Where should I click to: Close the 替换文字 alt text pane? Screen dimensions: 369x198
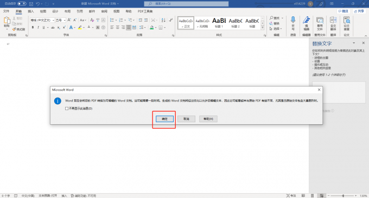[x=364, y=43]
